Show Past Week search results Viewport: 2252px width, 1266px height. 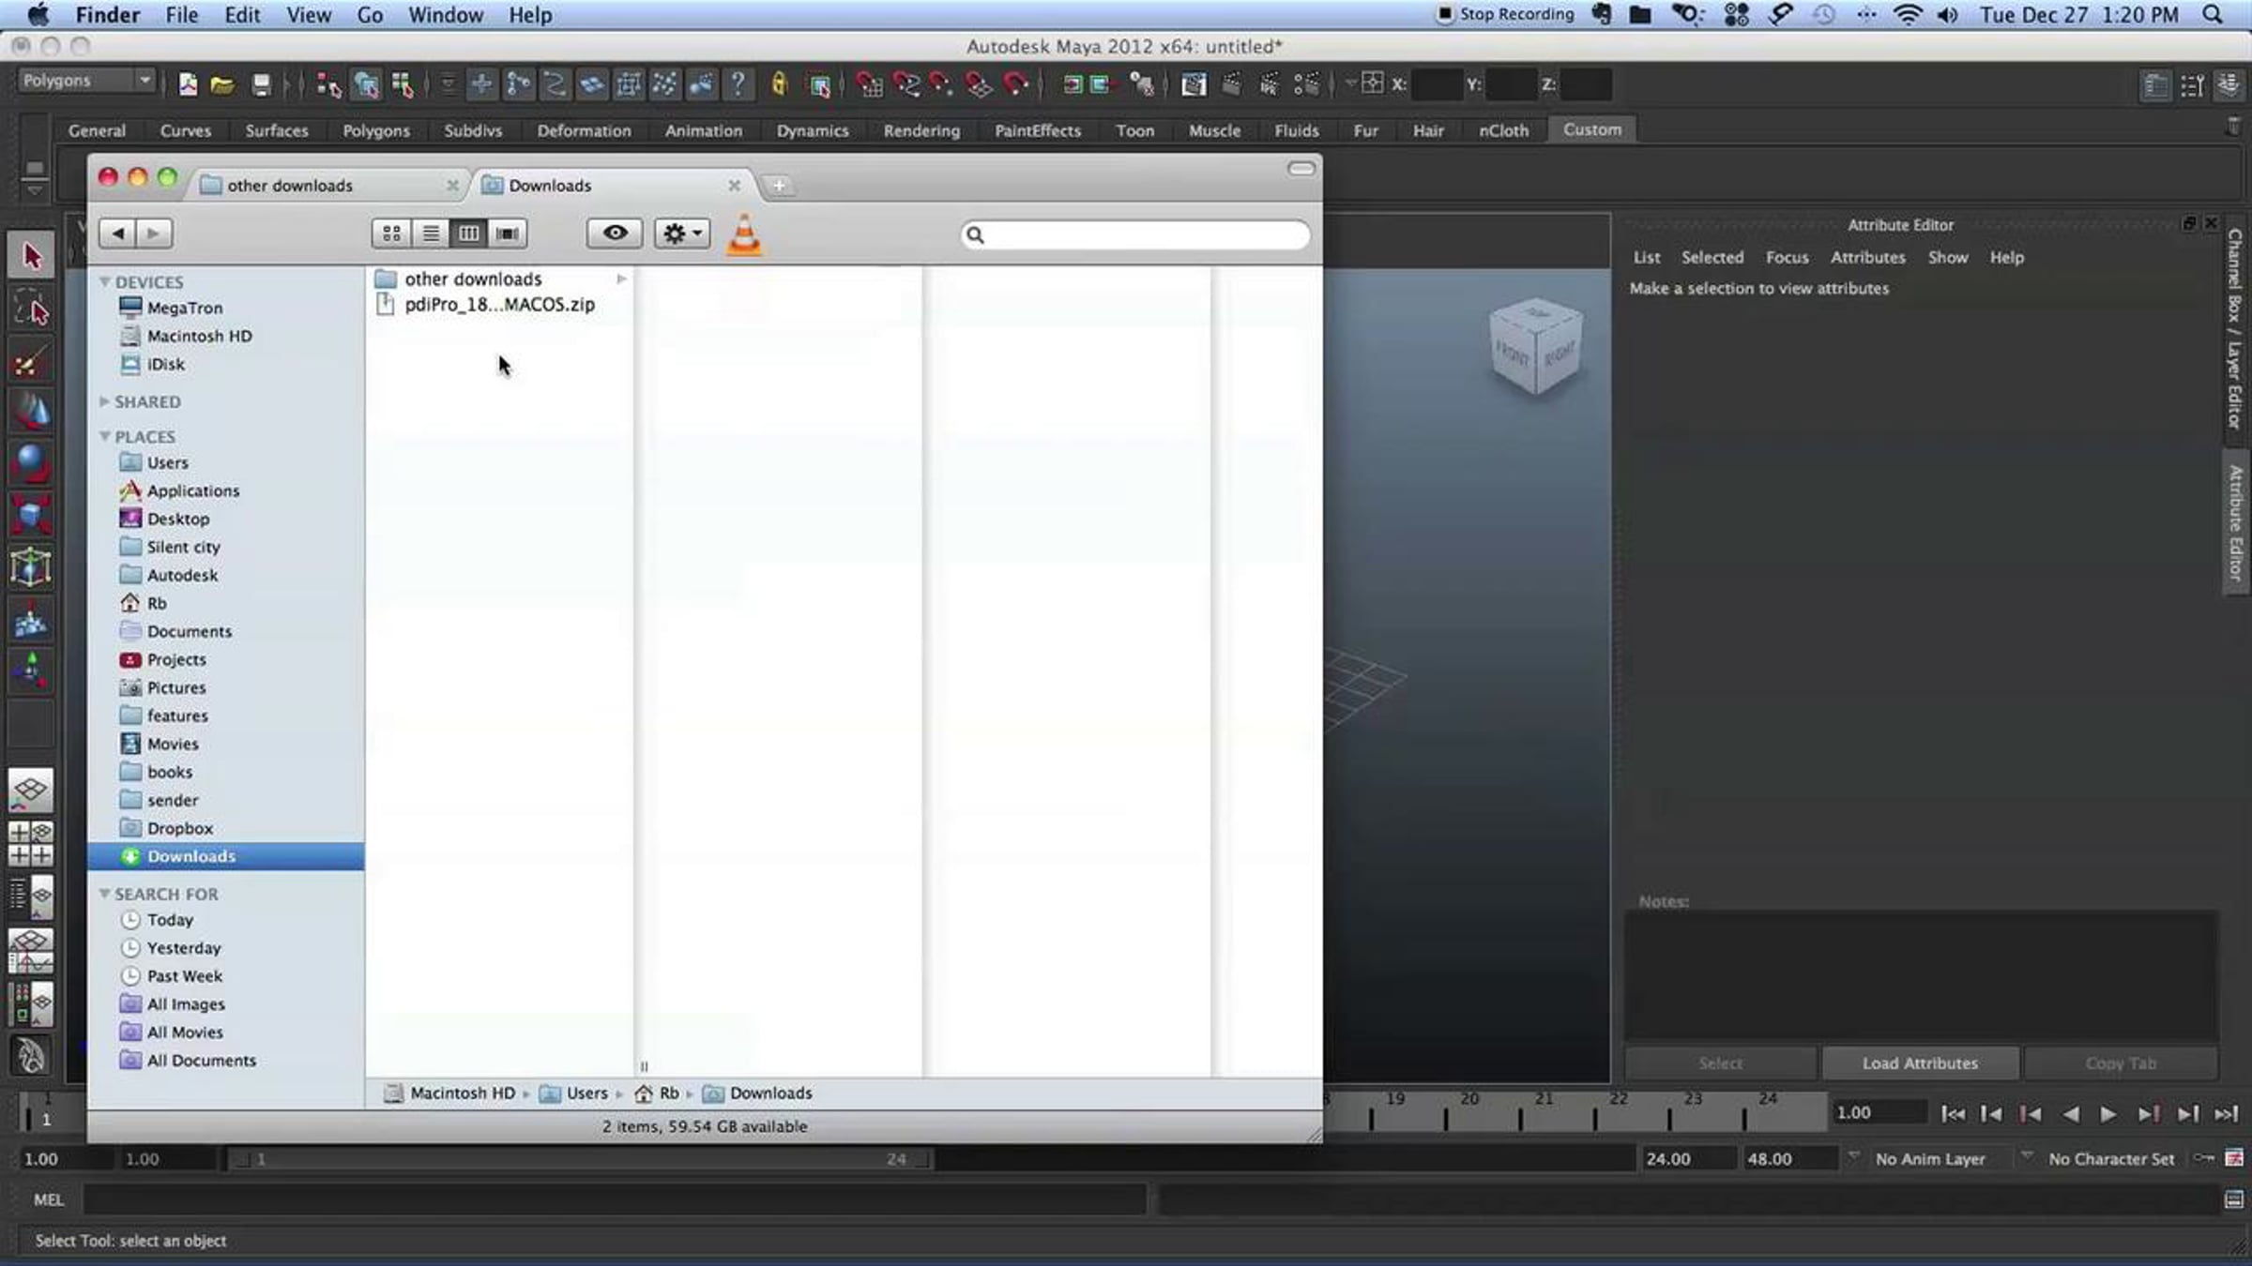[184, 976]
